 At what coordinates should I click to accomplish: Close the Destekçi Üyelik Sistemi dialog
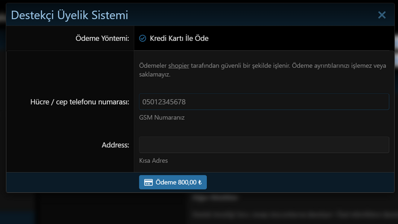click(x=382, y=15)
